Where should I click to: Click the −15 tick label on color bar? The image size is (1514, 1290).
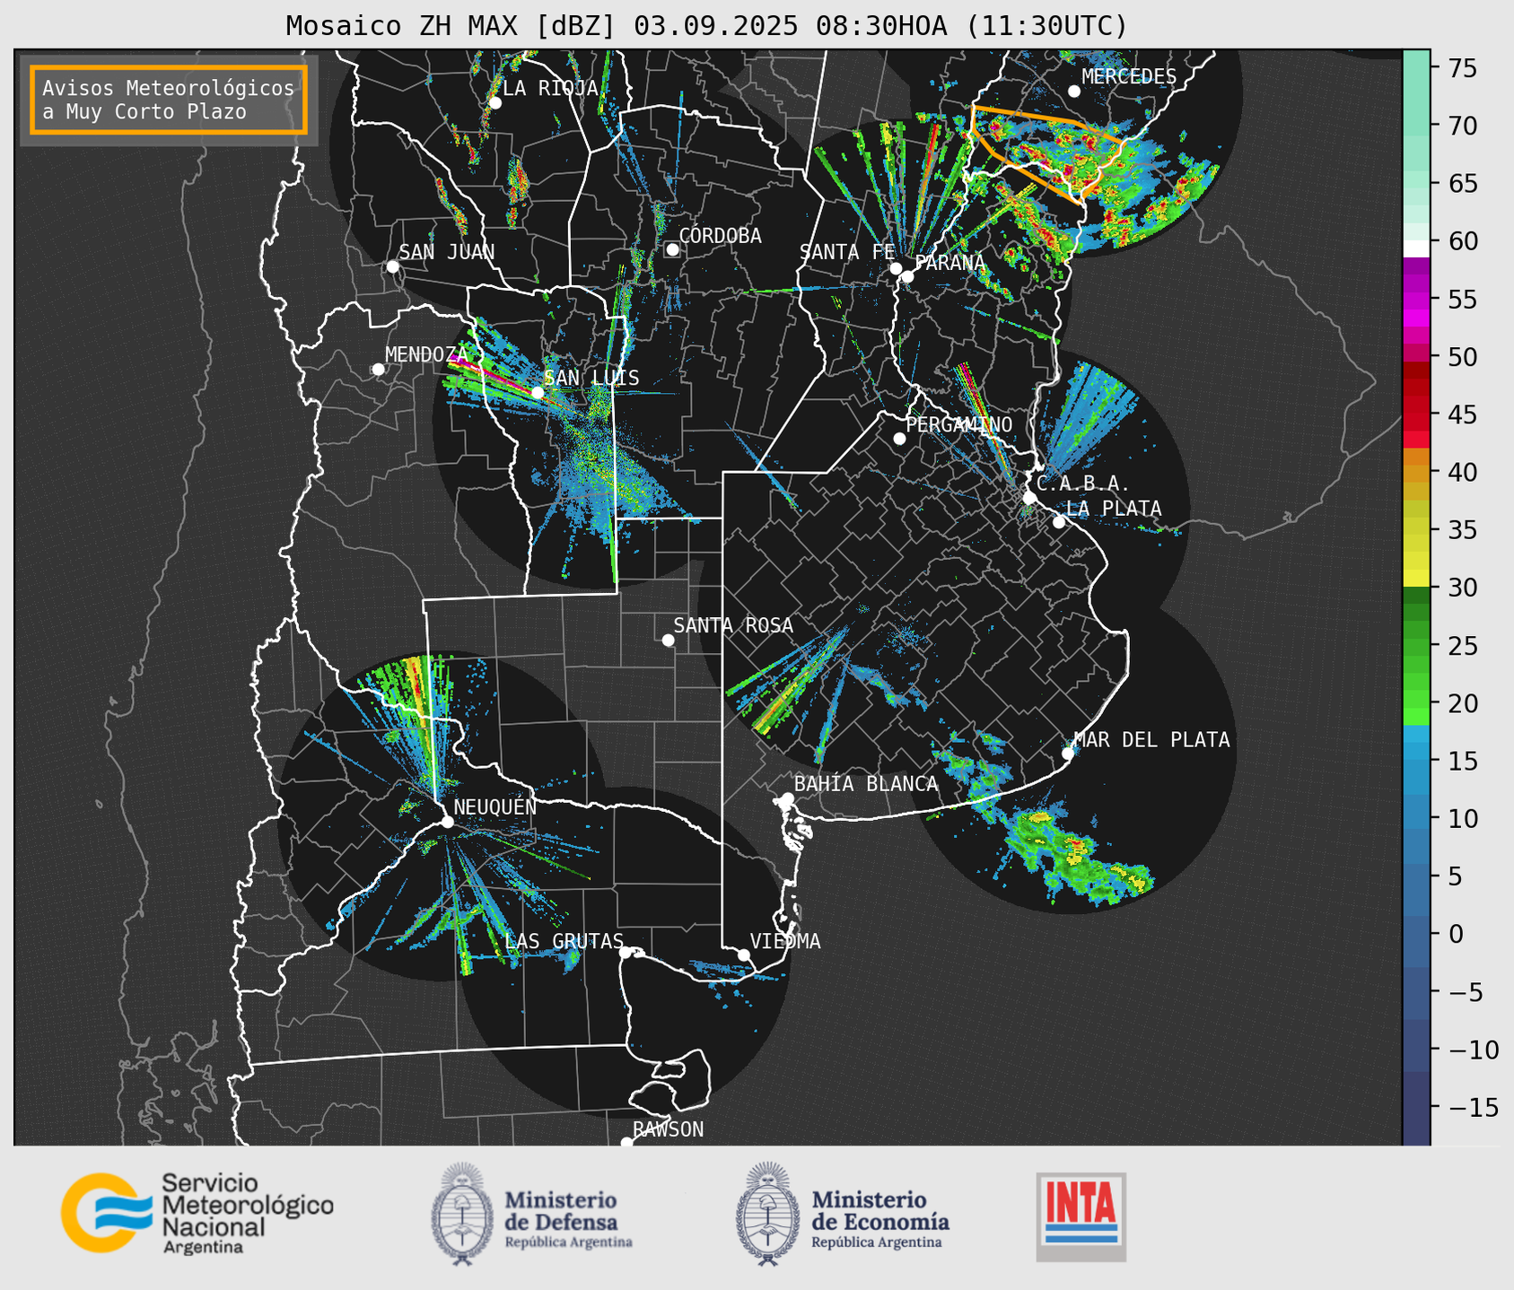coord(1473,1107)
